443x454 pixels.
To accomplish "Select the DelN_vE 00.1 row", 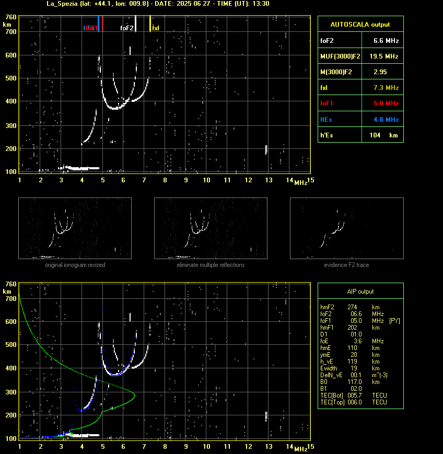I will pos(354,375).
